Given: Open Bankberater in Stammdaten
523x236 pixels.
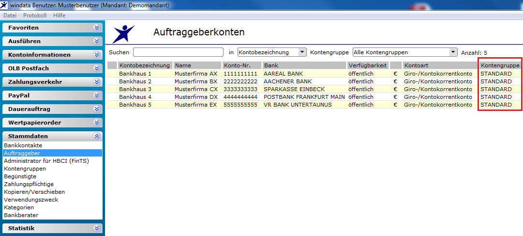Looking at the screenshot, I should coord(21,215).
